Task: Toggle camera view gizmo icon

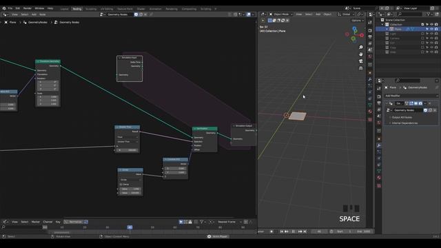Action: click(x=361, y=61)
